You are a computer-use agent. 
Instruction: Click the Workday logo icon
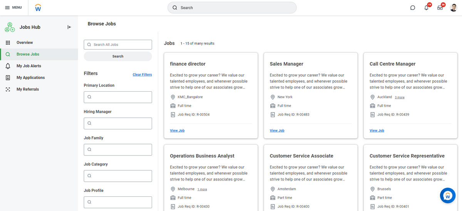[x=38, y=8]
